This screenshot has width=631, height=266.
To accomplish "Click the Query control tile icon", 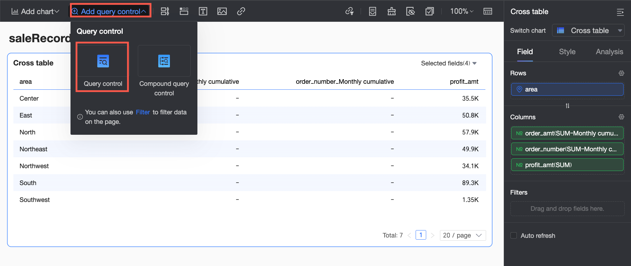I will 103,61.
